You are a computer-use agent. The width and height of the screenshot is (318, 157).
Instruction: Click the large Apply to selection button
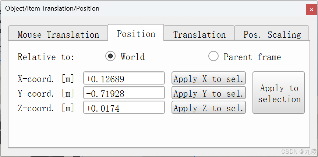[x=279, y=93]
